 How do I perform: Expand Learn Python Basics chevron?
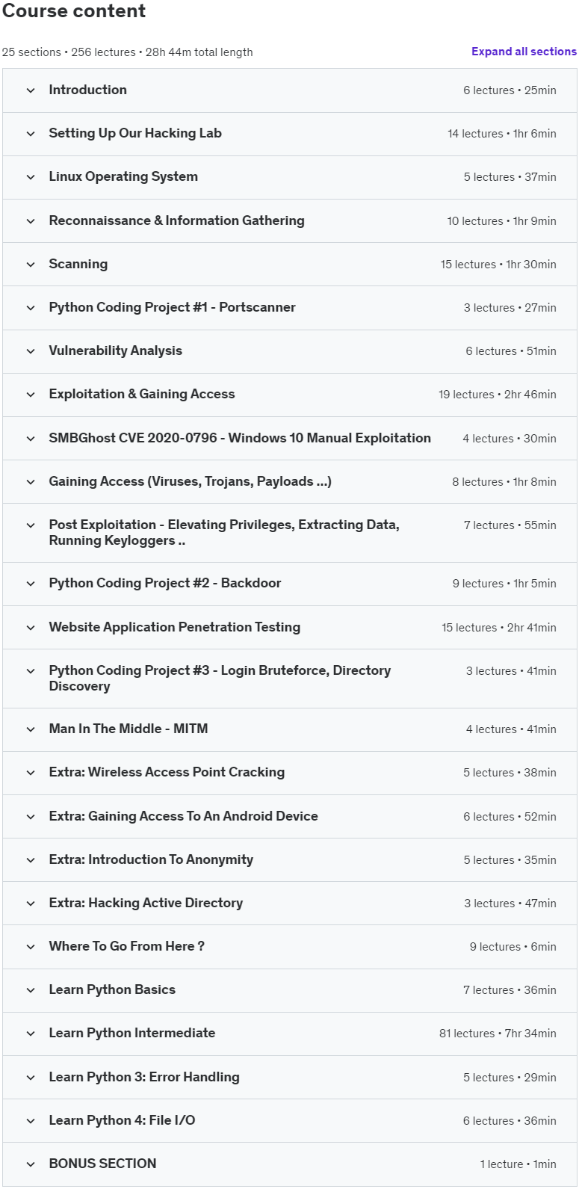[31, 990]
